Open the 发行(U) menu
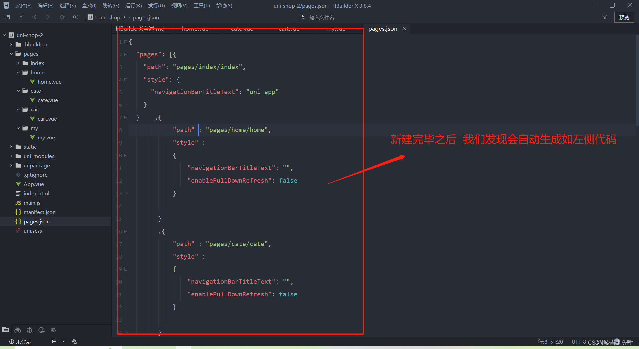639x349 pixels. [x=156, y=6]
